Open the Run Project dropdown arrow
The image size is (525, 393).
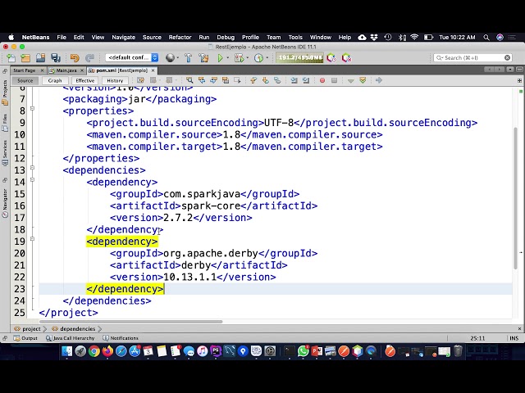pyautogui.click(x=228, y=58)
